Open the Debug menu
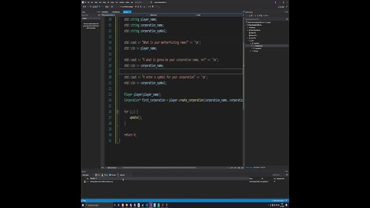Screen dimensions: 370x208 pyautogui.click(x=104, y=2)
